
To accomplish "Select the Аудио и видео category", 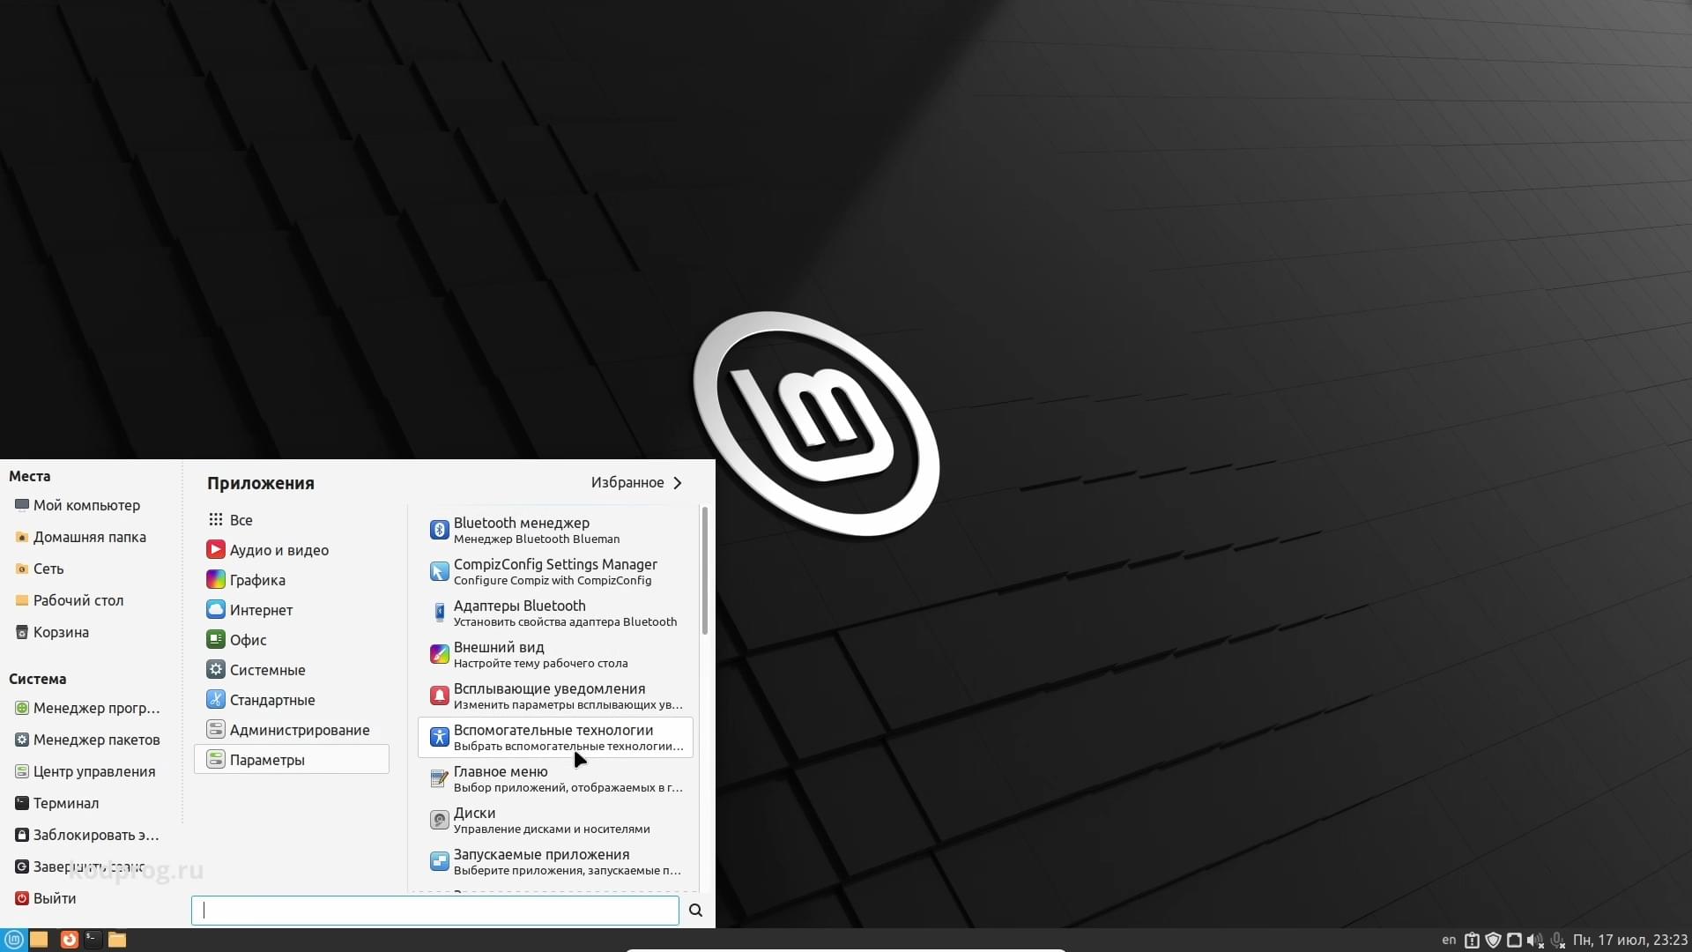I will 291,550.
